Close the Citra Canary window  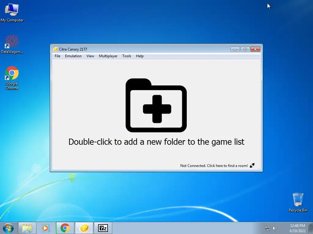[255, 49]
